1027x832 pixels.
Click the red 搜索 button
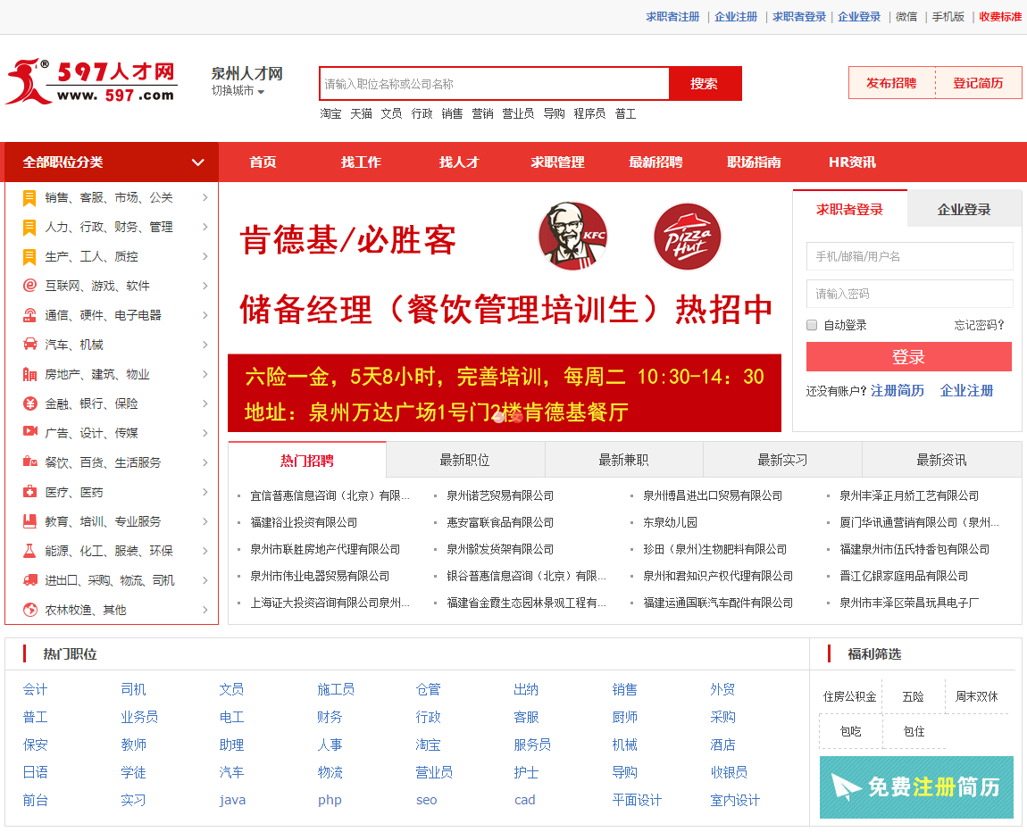[x=705, y=84]
